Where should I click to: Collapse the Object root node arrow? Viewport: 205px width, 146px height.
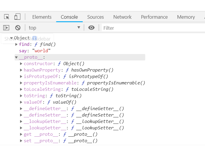(11, 38)
